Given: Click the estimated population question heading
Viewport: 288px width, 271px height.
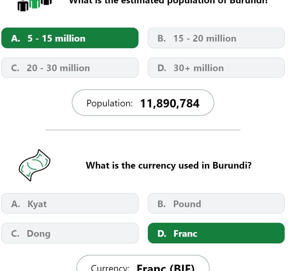Looking at the screenshot, I should [168, 2].
